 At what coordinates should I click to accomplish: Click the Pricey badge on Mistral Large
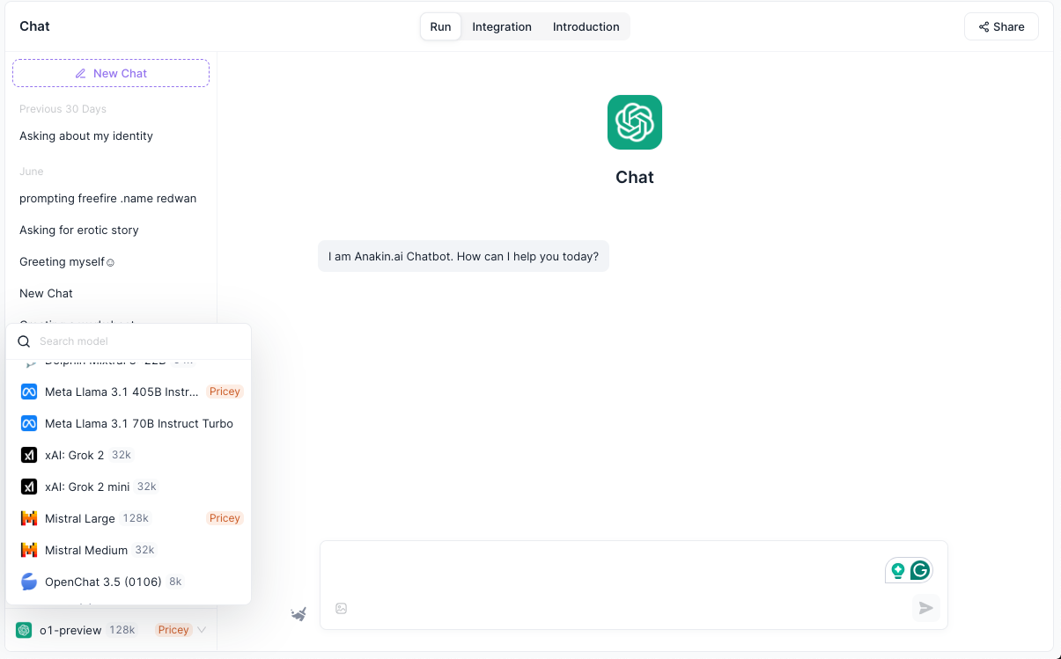[x=225, y=518]
